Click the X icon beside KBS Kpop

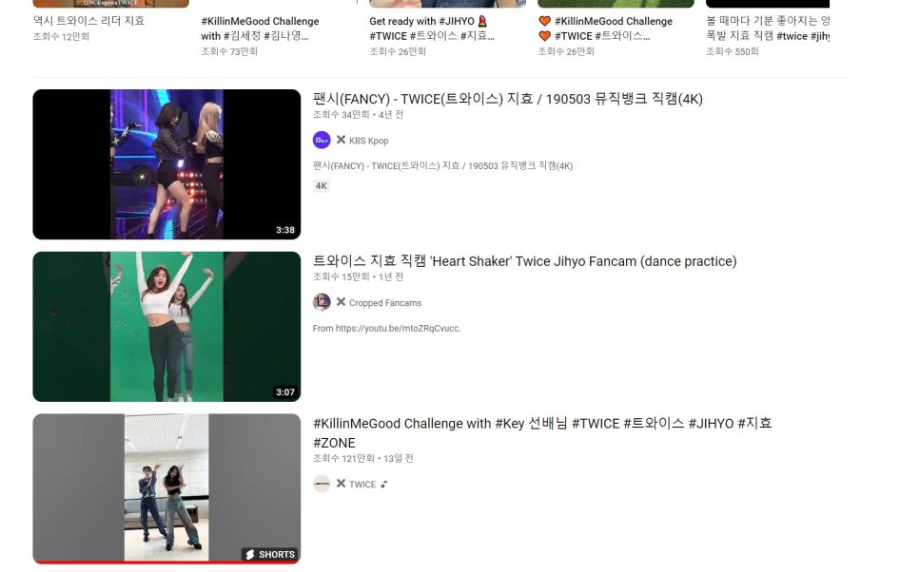(342, 140)
